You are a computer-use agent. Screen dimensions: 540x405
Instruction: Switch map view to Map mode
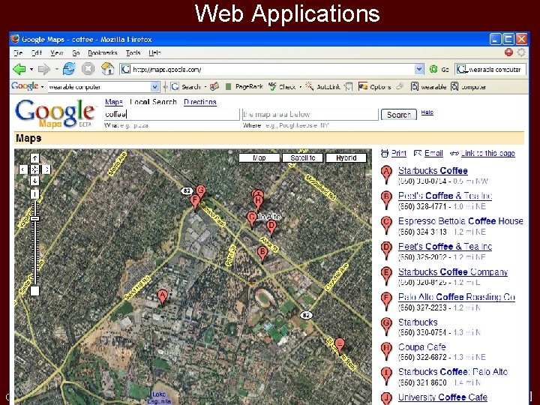tap(259, 157)
